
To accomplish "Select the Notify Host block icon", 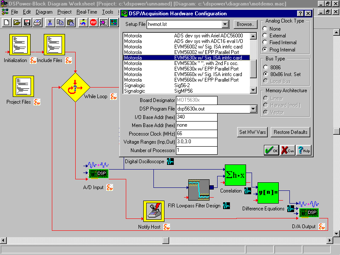I will [x=154, y=211].
